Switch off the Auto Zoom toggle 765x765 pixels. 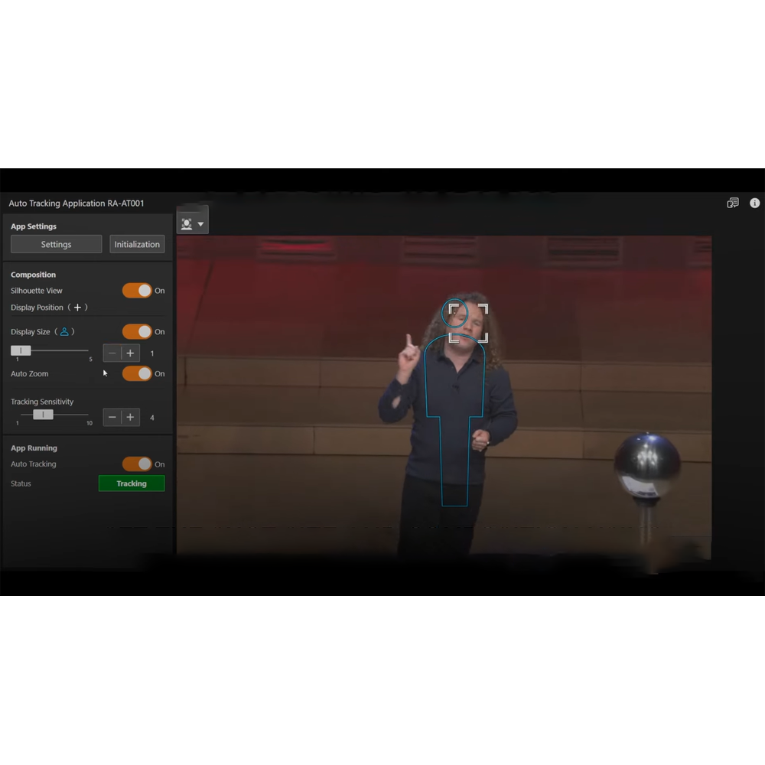[138, 374]
